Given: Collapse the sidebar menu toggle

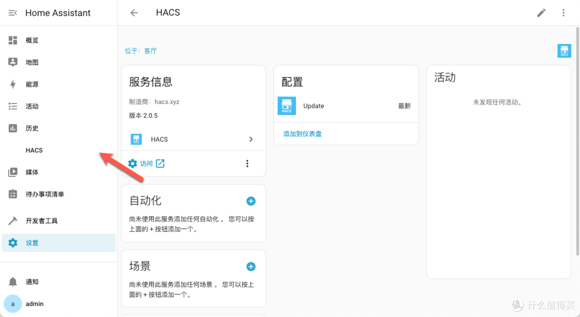Looking at the screenshot, I should click(12, 13).
